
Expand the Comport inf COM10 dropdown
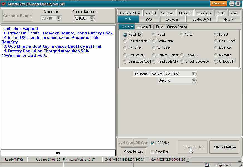click(58, 18)
